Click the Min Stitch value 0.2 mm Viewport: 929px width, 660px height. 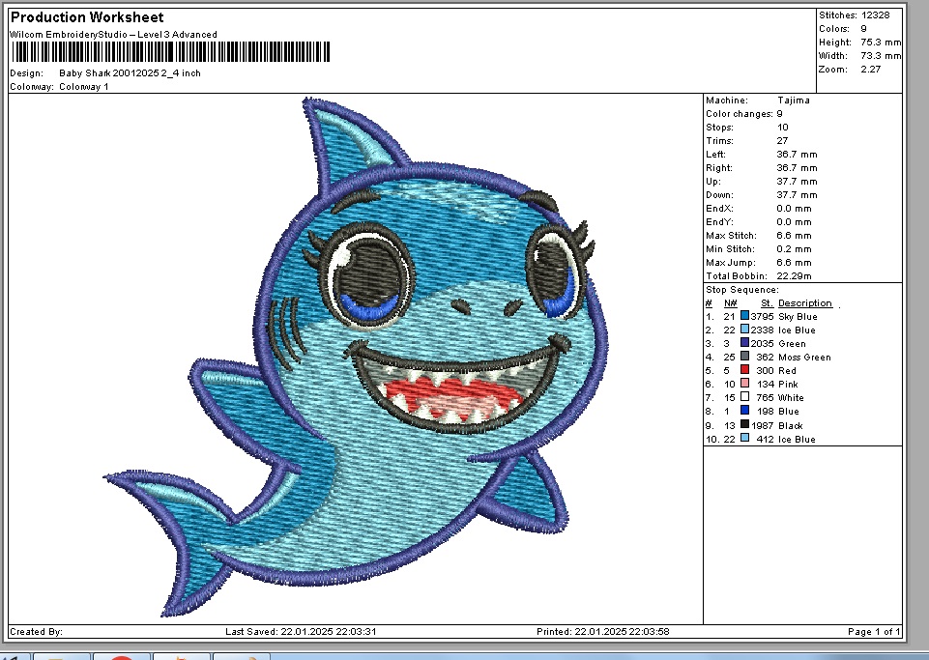(794, 249)
